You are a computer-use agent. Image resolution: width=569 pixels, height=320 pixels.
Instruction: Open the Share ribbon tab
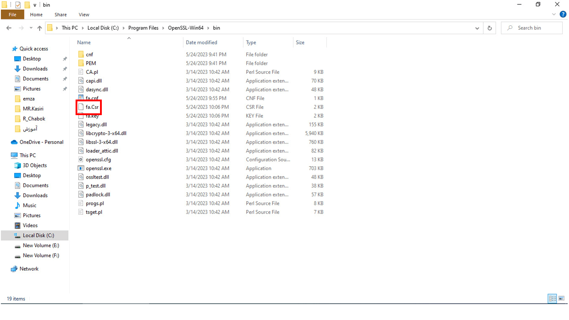pyautogui.click(x=61, y=15)
